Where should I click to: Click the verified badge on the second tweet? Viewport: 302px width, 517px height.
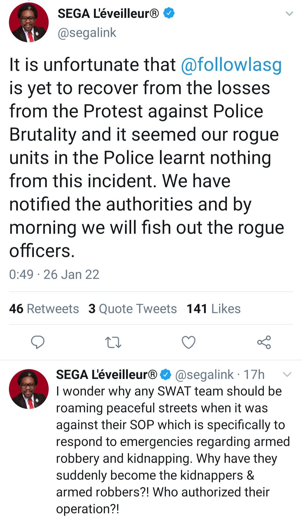click(165, 375)
